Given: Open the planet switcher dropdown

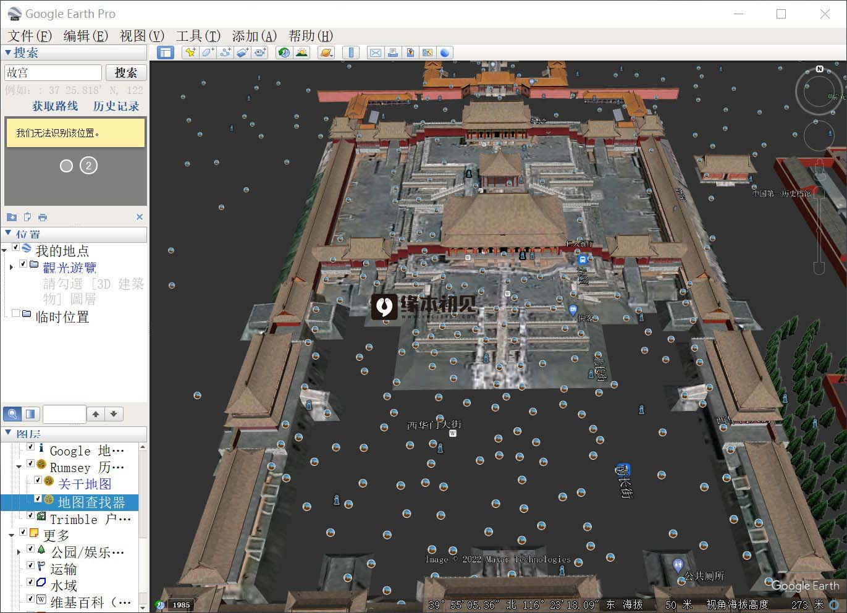Looking at the screenshot, I should [x=326, y=53].
